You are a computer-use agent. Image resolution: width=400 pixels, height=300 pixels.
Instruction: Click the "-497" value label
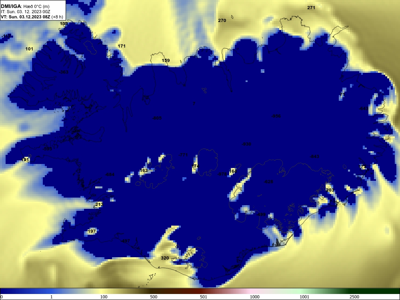click(125, 241)
